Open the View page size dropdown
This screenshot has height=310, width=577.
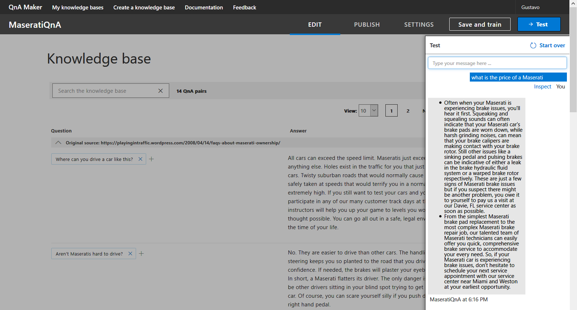368,111
